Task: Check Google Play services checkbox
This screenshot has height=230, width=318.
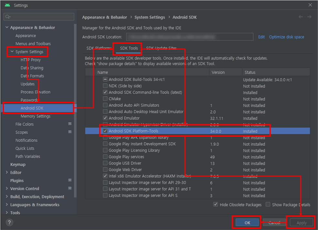Action: pos(105,157)
